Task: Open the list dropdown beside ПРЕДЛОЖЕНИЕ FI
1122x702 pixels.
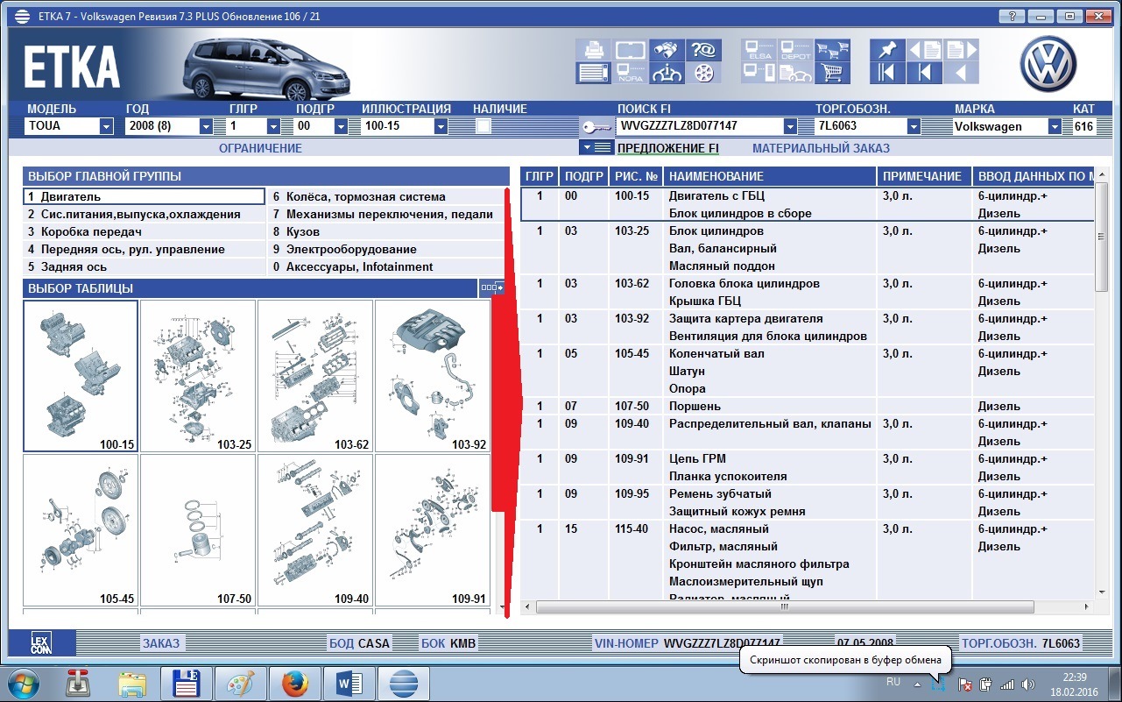Action: [596, 147]
